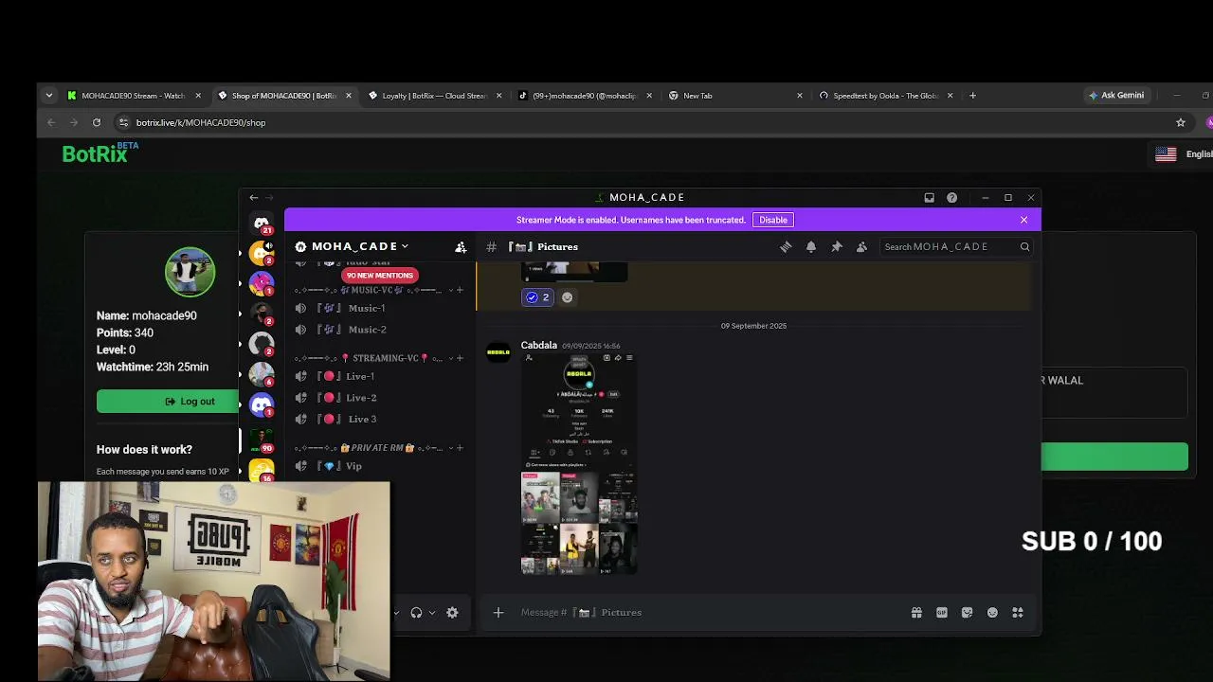This screenshot has width=1213, height=682.
Task: Go back with Discord's back arrow
Action: pos(253,197)
